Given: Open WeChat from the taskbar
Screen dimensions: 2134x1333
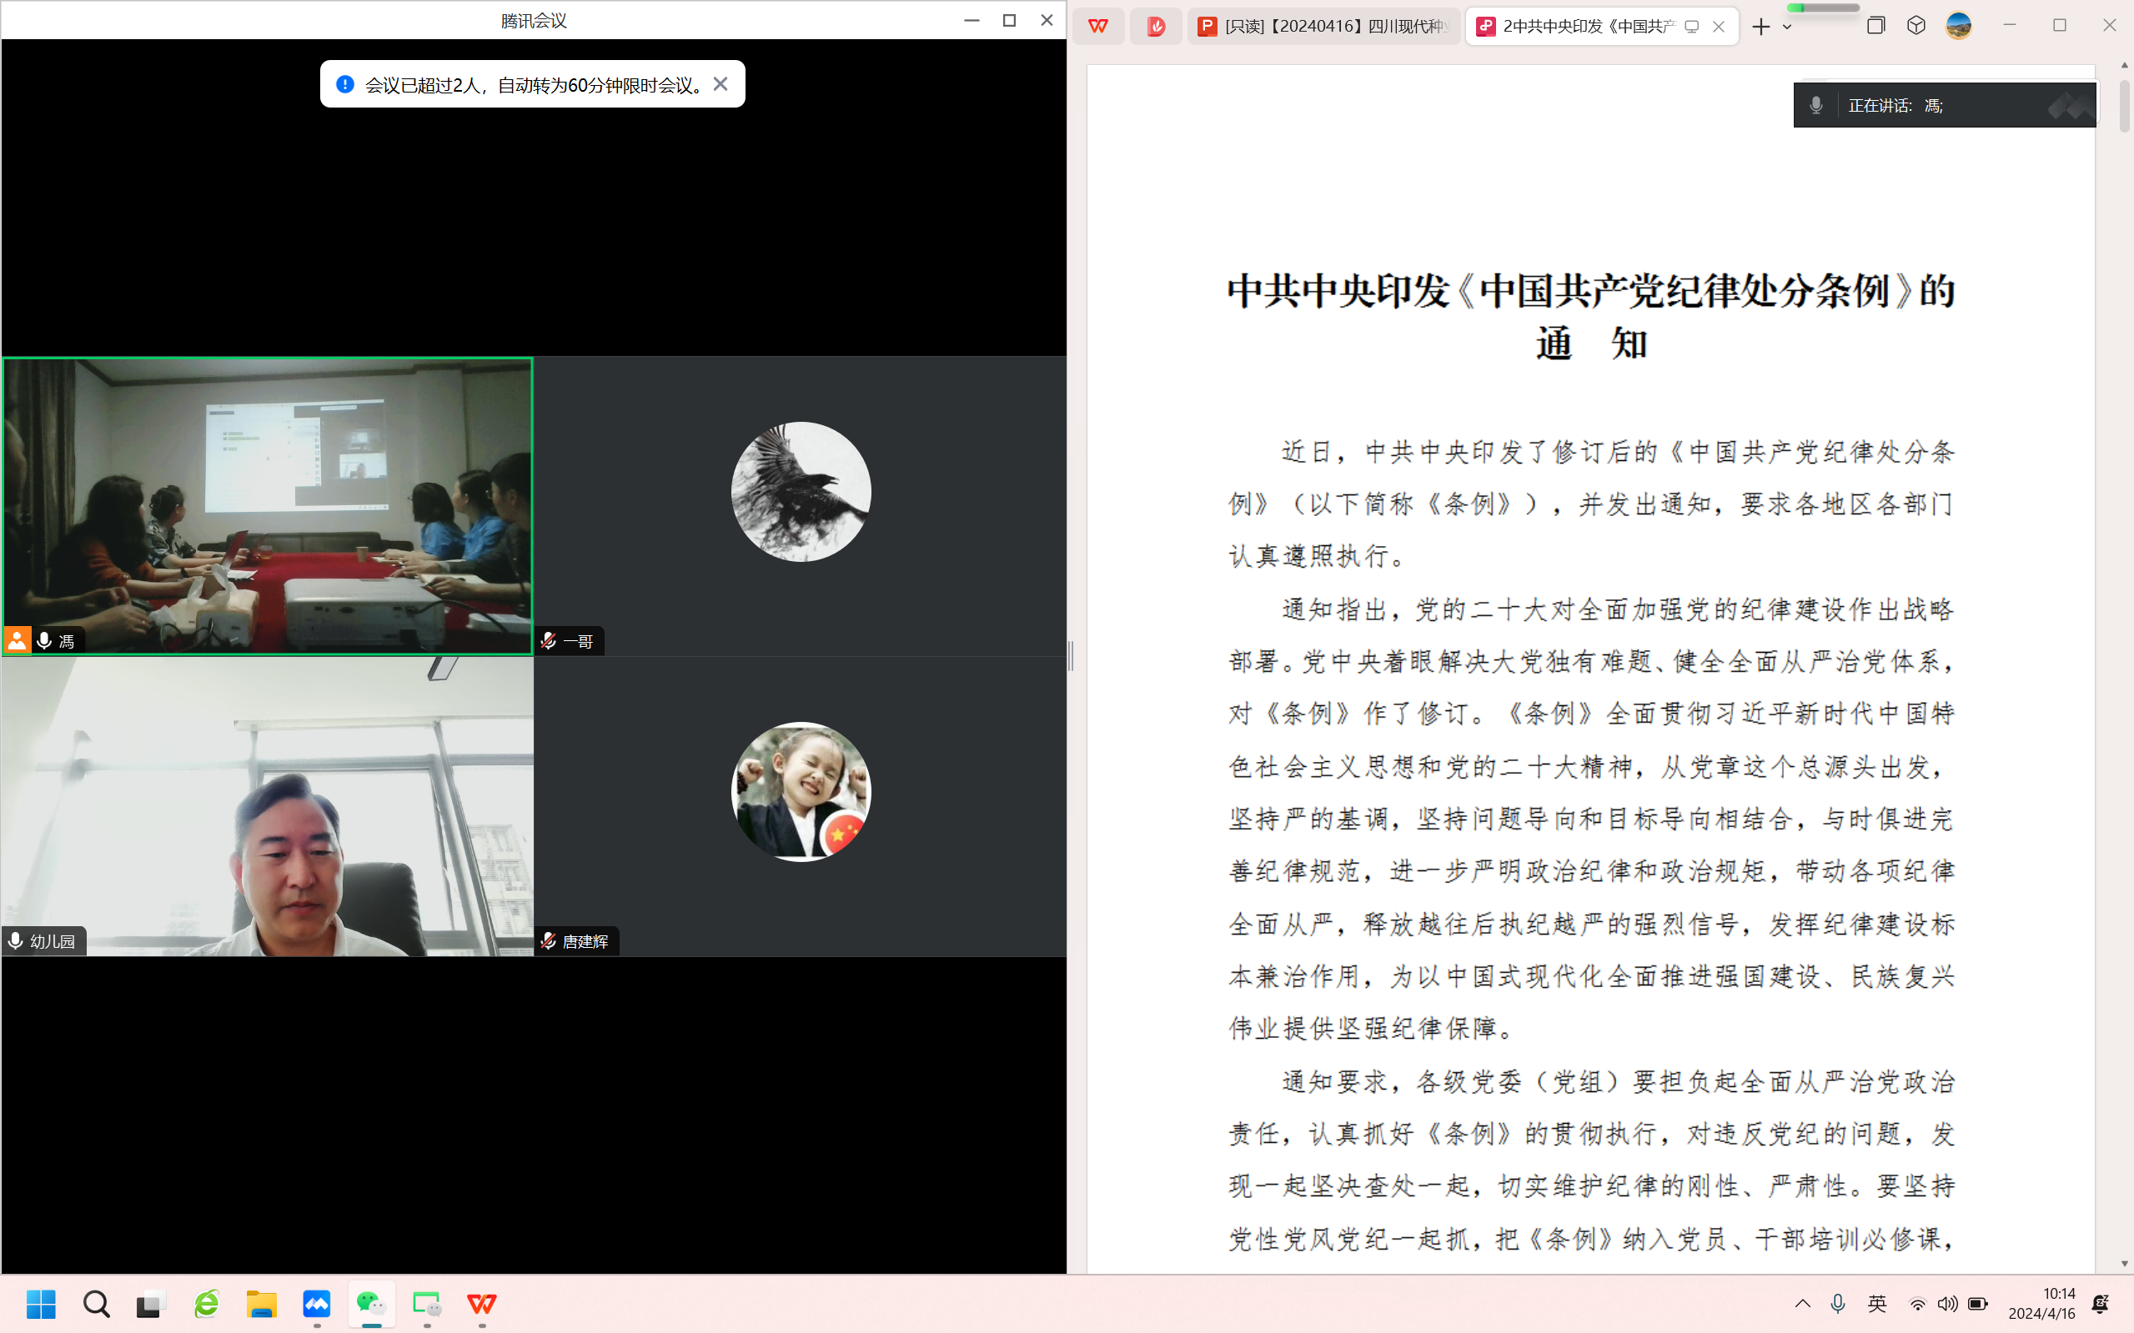Looking at the screenshot, I should point(371,1304).
